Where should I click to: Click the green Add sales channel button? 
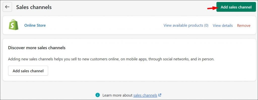236,7
